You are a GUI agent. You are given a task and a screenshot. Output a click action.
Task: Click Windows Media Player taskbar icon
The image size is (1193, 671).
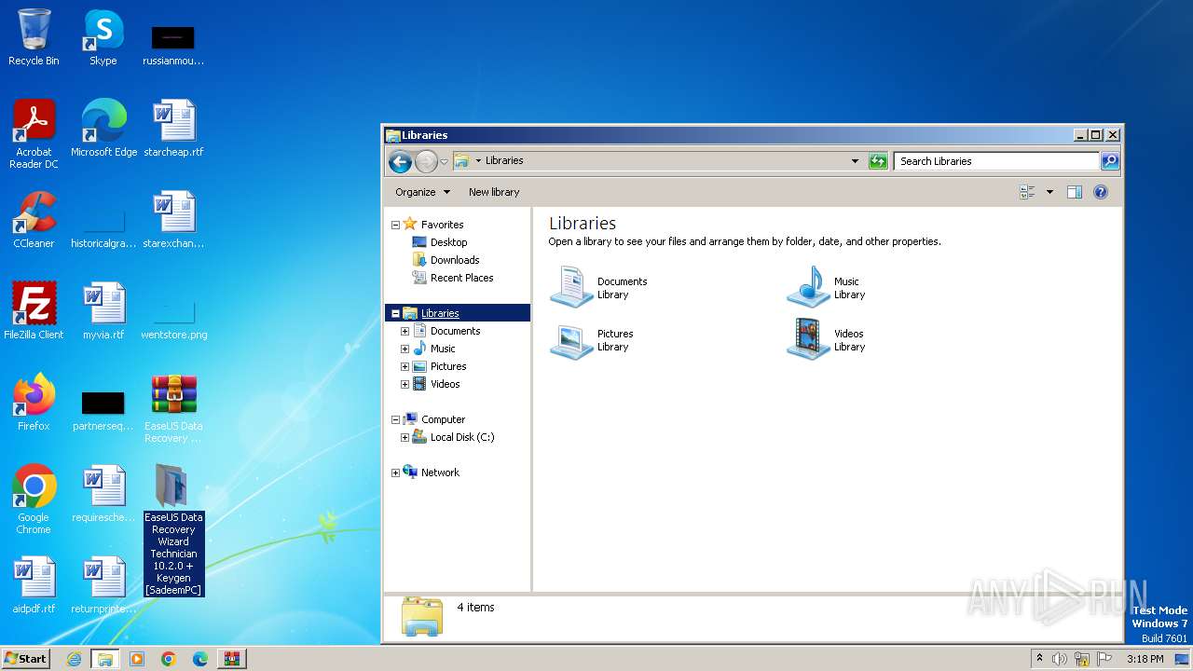click(x=137, y=659)
